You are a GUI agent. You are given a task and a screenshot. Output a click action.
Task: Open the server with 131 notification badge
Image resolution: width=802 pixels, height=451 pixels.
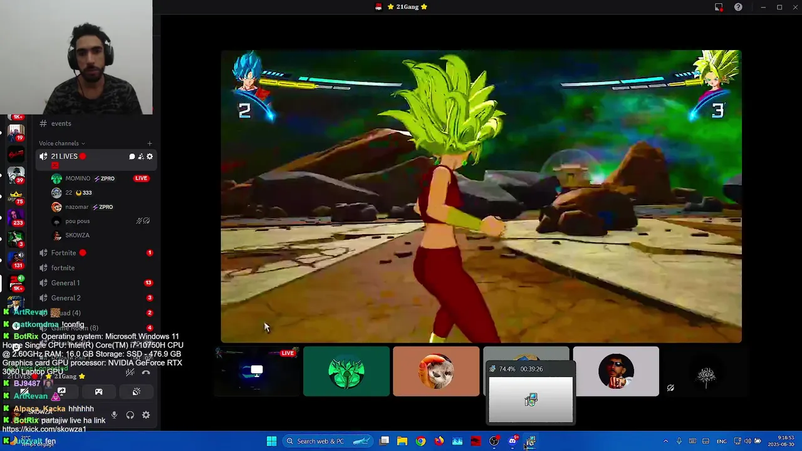coord(16,260)
